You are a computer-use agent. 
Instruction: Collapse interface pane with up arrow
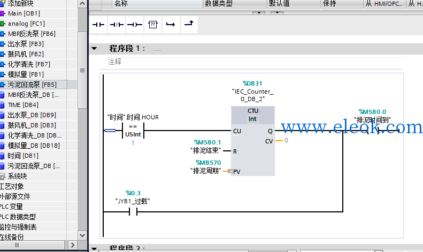[x=259, y=12]
